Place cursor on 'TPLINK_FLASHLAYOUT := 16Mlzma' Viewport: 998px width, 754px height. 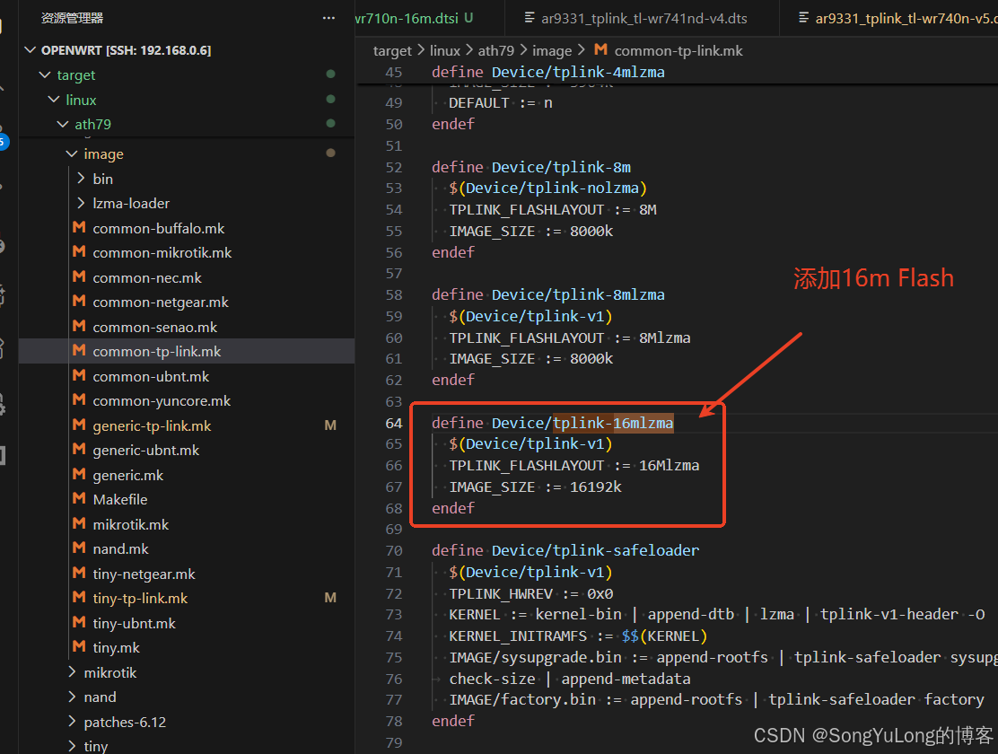tap(574, 466)
